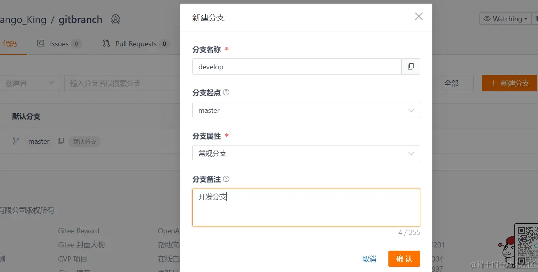Open the 分支起点 master dropdown
Screen dimensions: 538x272
306,110
